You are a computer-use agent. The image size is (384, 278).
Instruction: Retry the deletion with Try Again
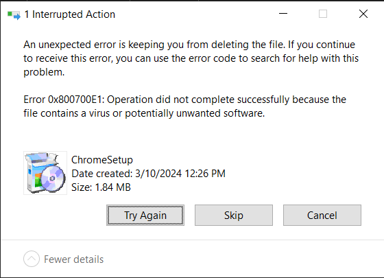click(x=145, y=216)
